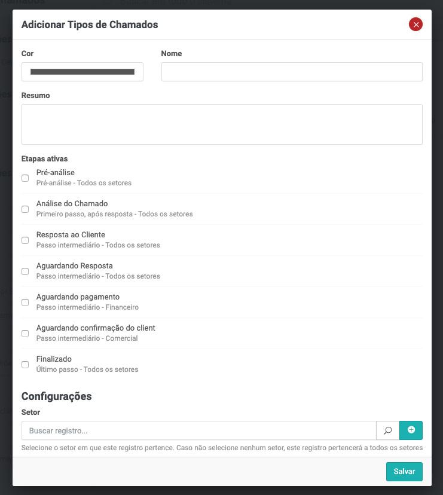
Task: Check Aguardando confirmação do client step
Action: pyautogui.click(x=25, y=334)
